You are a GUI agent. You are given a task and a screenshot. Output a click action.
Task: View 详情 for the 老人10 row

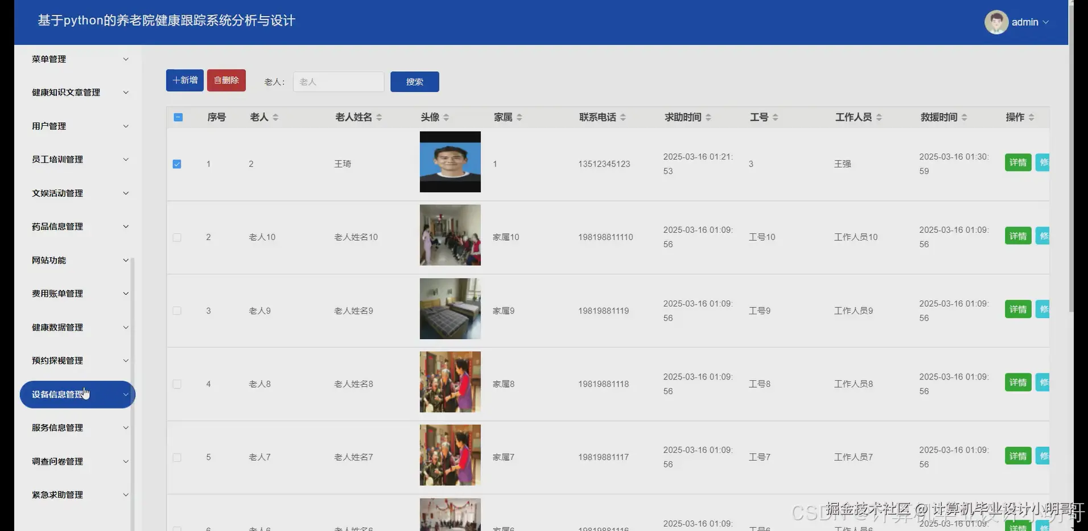click(1018, 236)
